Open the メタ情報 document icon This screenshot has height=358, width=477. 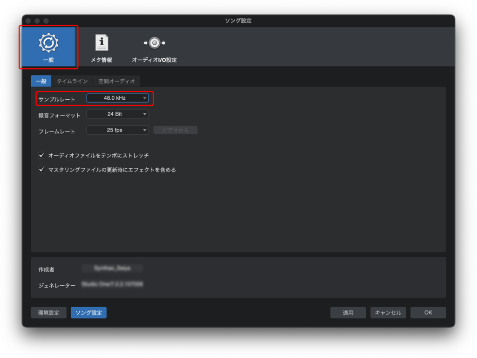(102, 43)
